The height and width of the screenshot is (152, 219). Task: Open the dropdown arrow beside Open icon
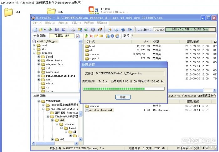click(x=45, y=30)
